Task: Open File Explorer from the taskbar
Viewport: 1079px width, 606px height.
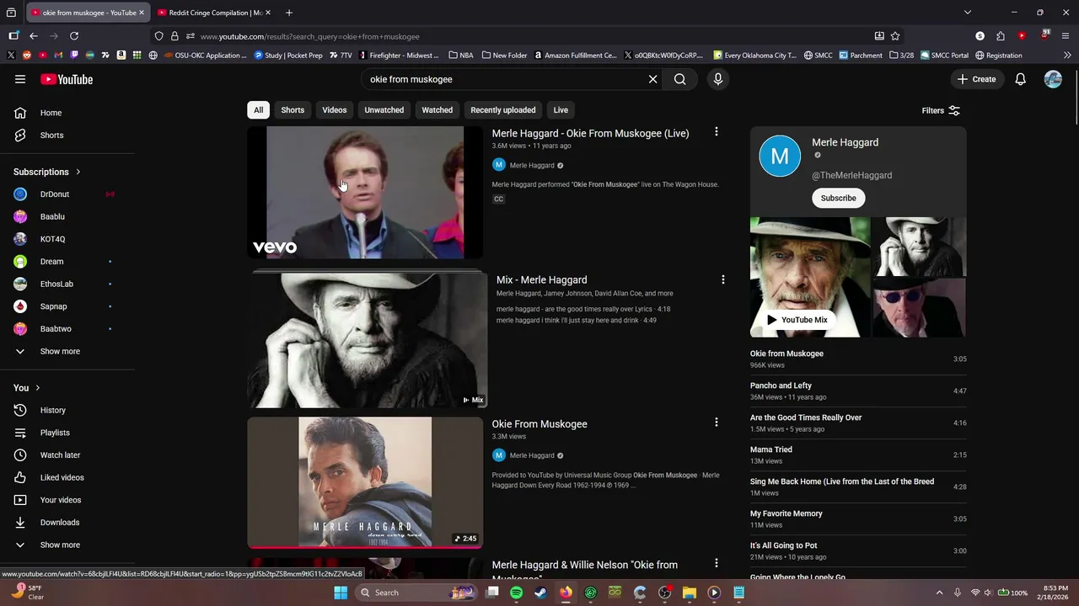Action: pos(689,593)
